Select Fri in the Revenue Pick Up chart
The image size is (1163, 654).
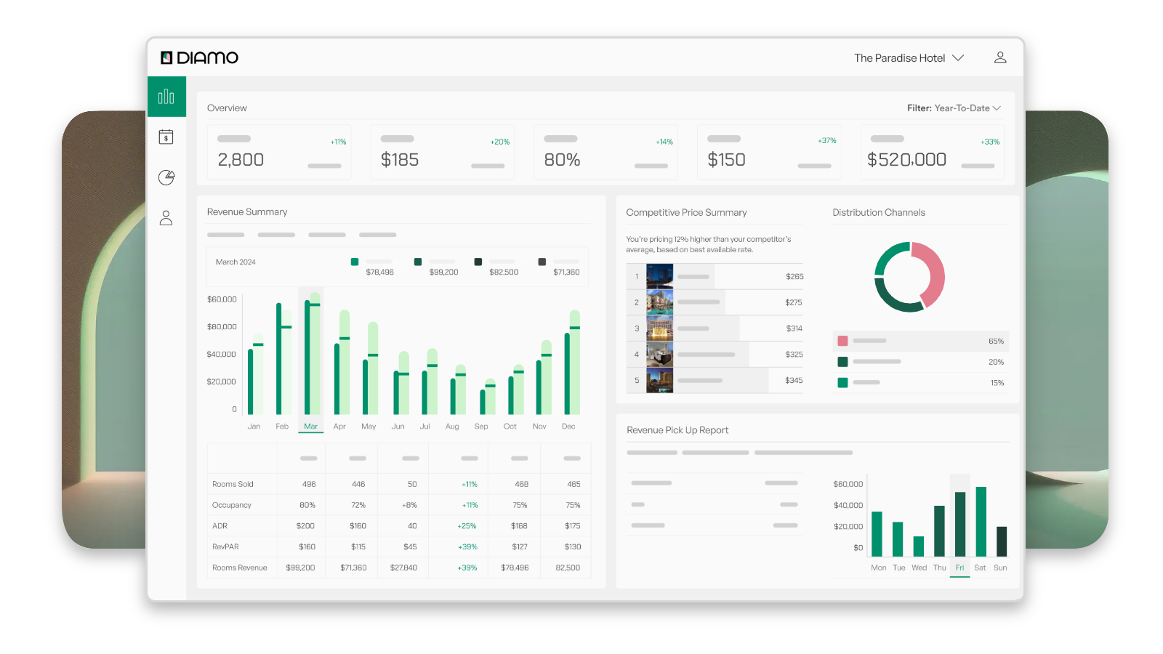(x=960, y=568)
